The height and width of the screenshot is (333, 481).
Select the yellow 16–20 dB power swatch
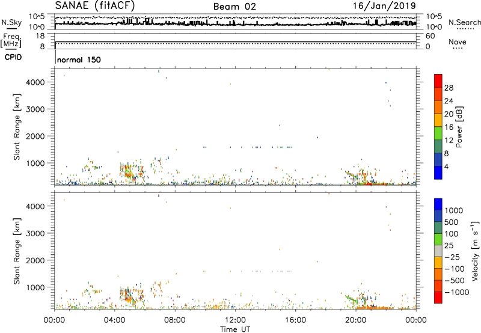coord(438,120)
